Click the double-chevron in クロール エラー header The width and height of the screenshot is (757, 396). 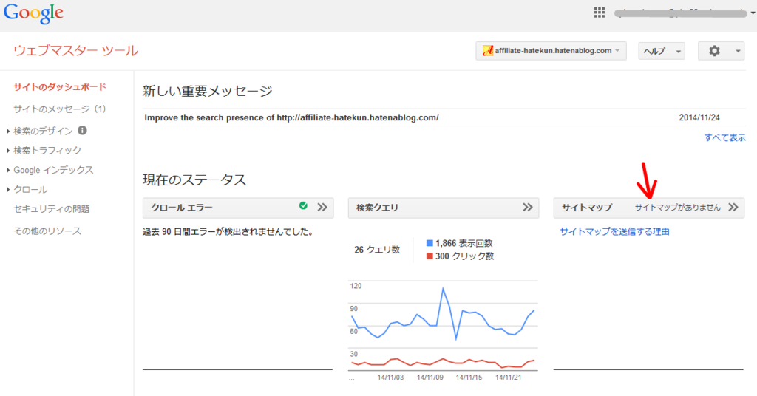[322, 208]
